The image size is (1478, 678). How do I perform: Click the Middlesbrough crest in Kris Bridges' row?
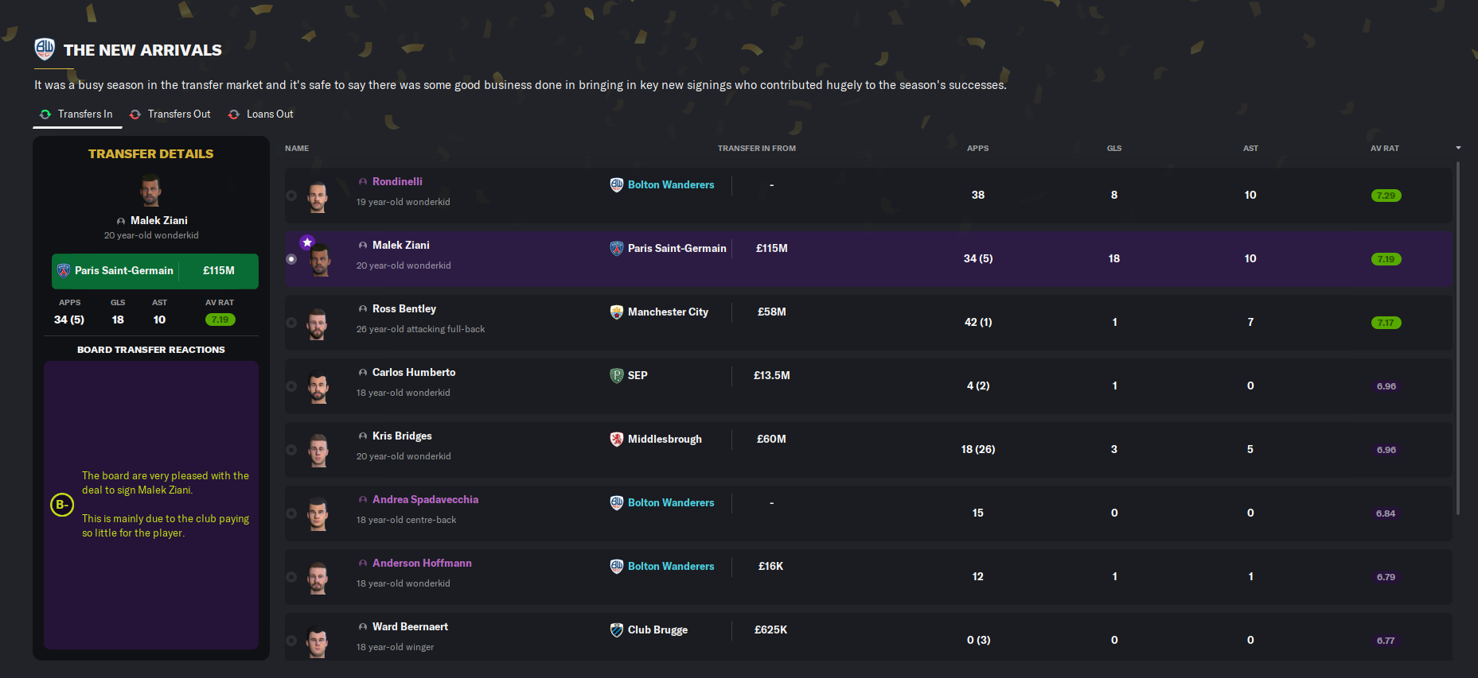point(616,439)
